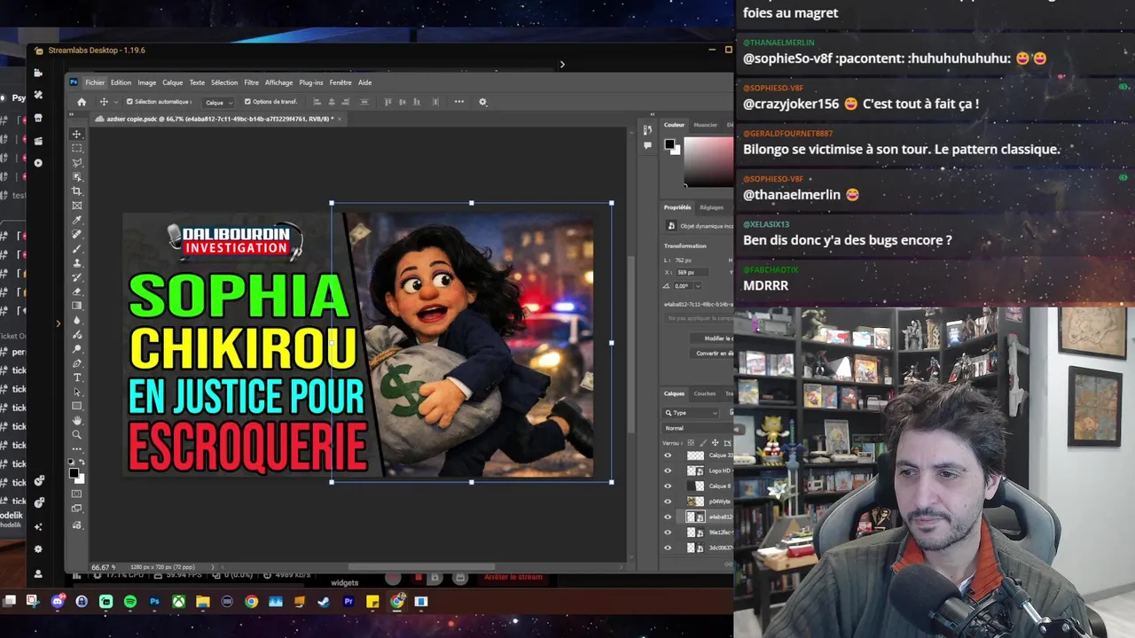Toggle Options de transf. checkbox
The width and height of the screenshot is (1135, 638).
[247, 101]
